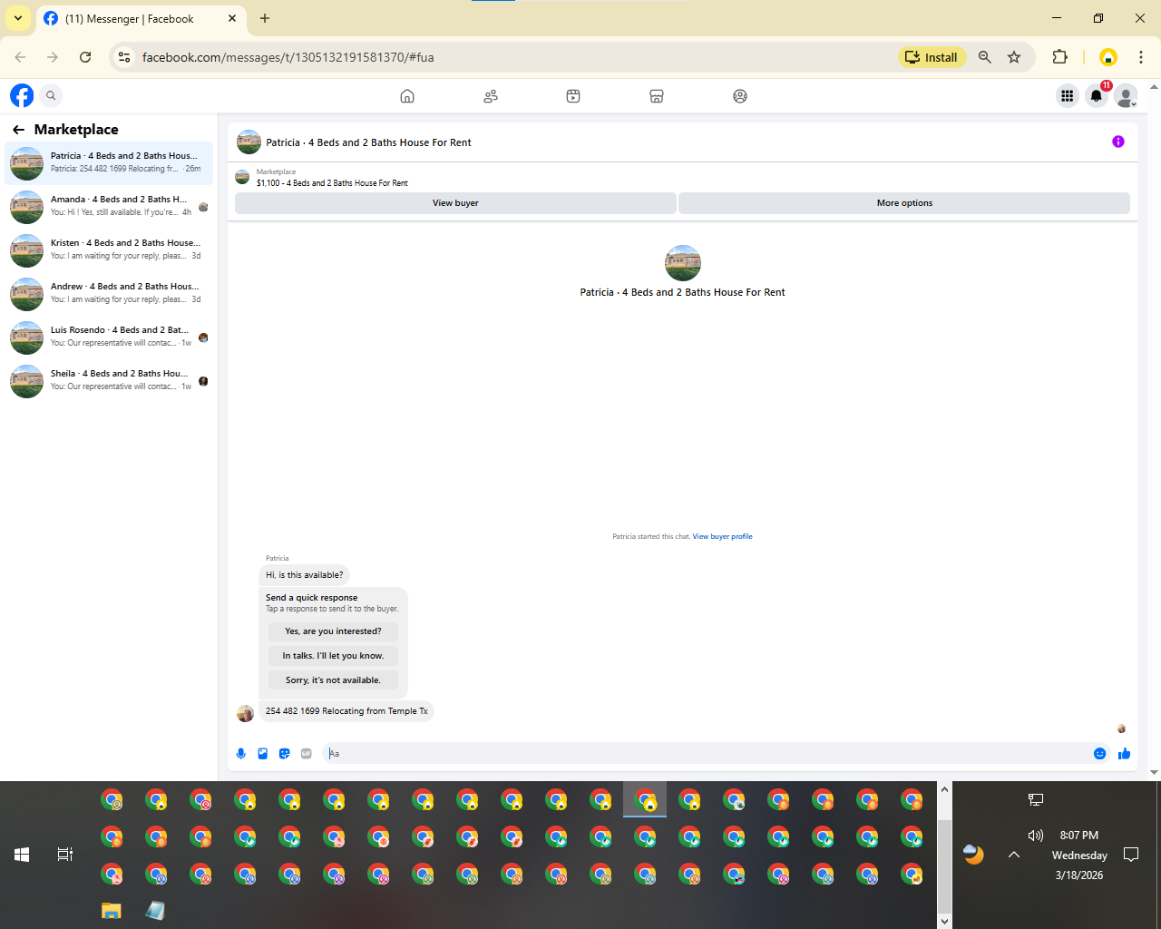
Task: Open Windows Task View
Action: [x=64, y=855]
